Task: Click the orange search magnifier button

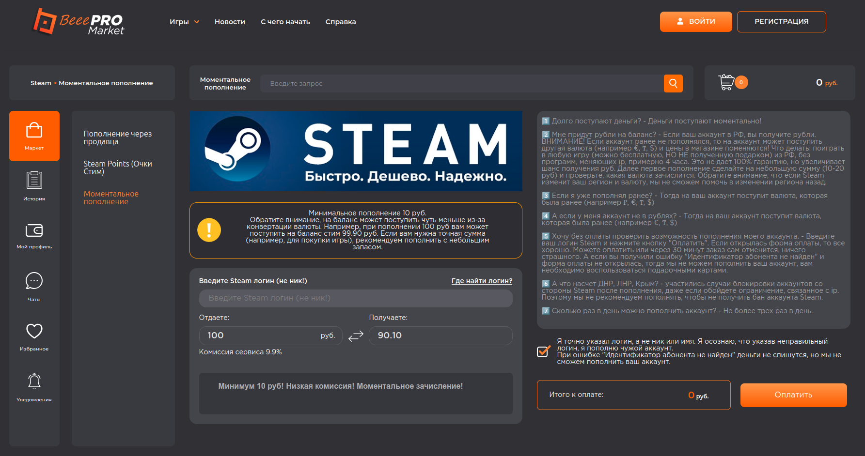Action: point(673,83)
